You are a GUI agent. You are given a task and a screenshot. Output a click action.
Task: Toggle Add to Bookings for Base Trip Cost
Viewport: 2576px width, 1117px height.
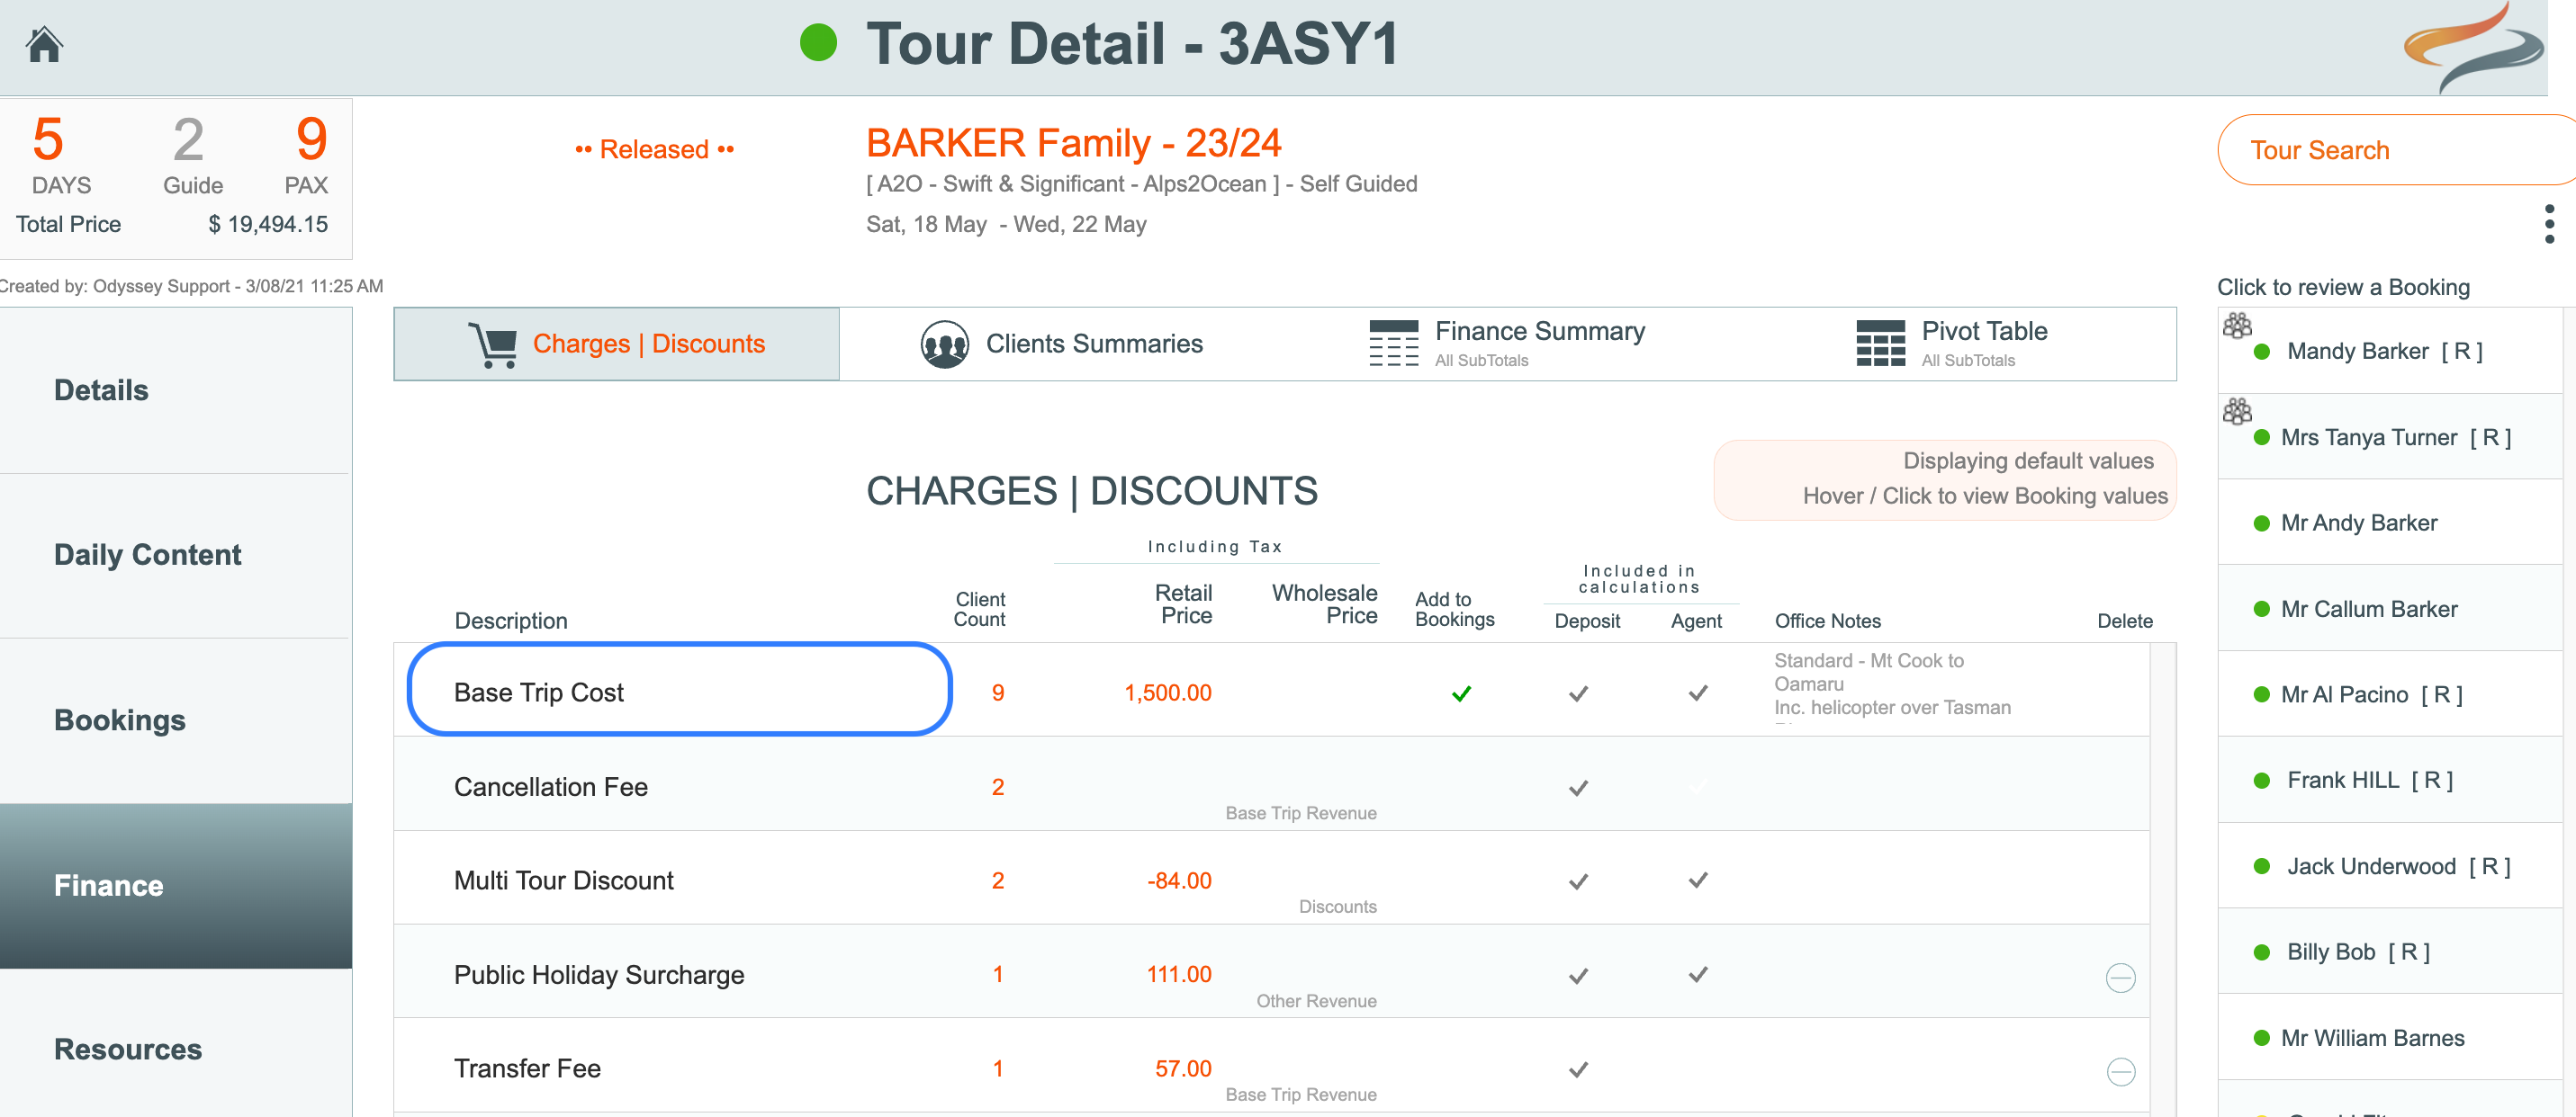(x=1461, y=693)
